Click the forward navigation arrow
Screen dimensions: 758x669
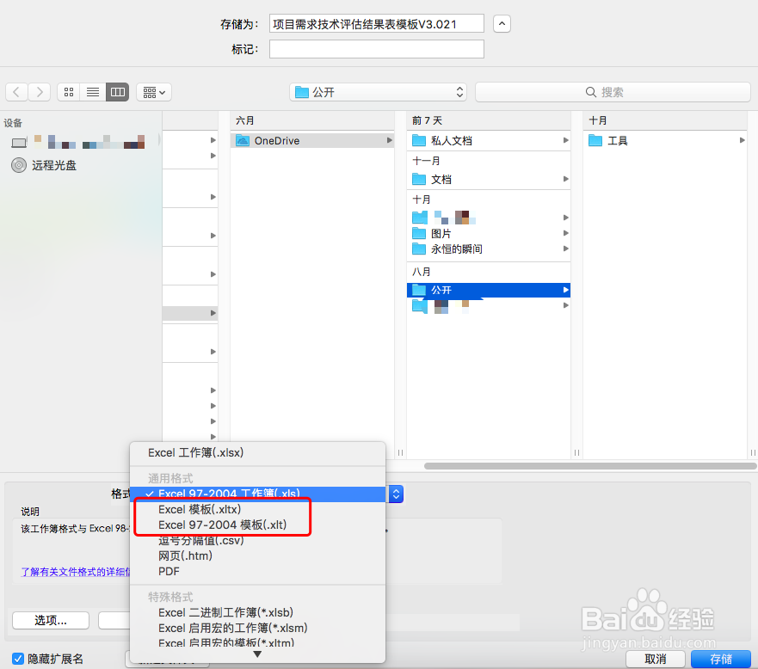pyautogui.click(x=40, y=92)
